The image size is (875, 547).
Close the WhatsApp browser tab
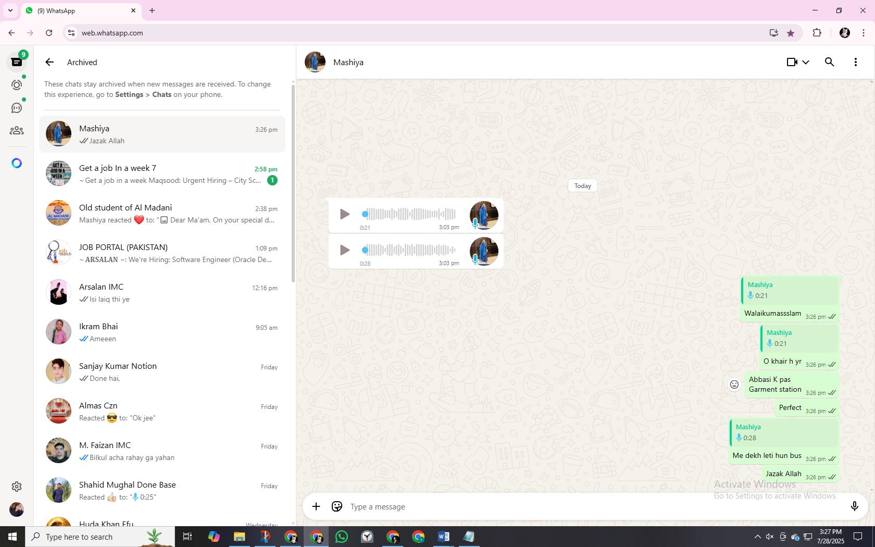pyautogui.click(x=133, y=10)
